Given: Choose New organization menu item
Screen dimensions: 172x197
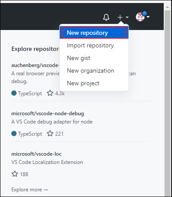Looking at the screenshot, I should (94, 70).
